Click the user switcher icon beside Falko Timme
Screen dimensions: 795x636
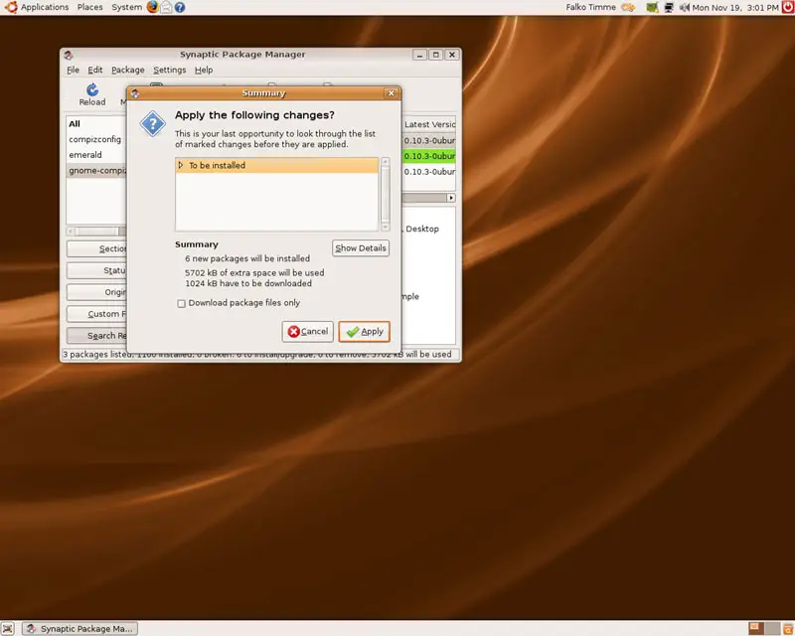click(x=628, y=7)
